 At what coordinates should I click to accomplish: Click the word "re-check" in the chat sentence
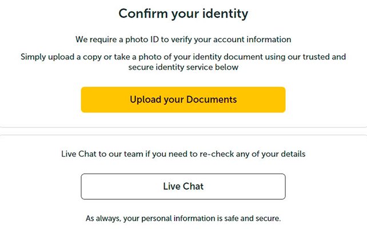220,154
